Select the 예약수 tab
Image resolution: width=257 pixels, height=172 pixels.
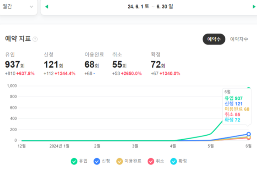pyautogui.click(x=214, y=39)
